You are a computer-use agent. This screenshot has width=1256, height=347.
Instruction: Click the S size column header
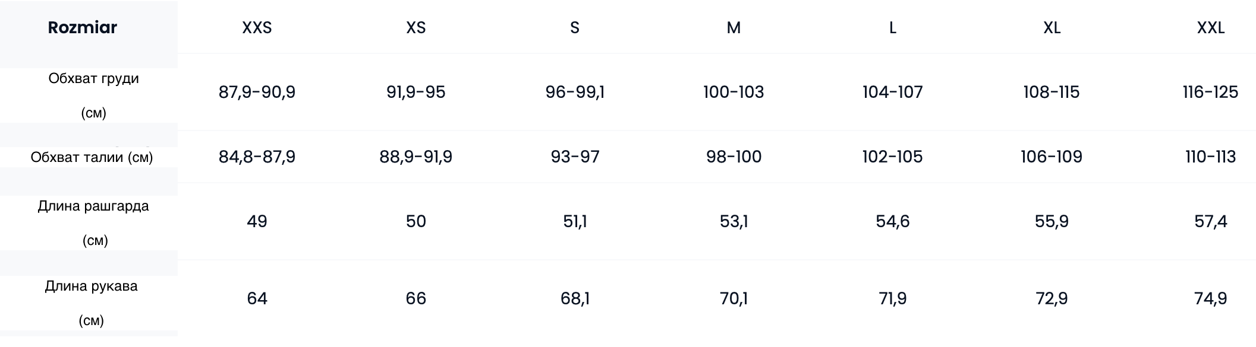[574, 28]
